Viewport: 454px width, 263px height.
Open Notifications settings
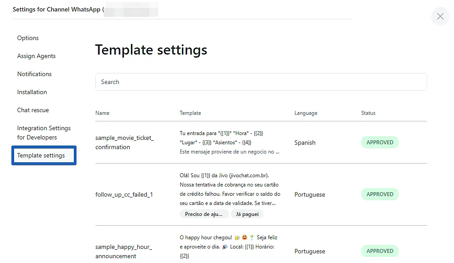pos(34,74)
